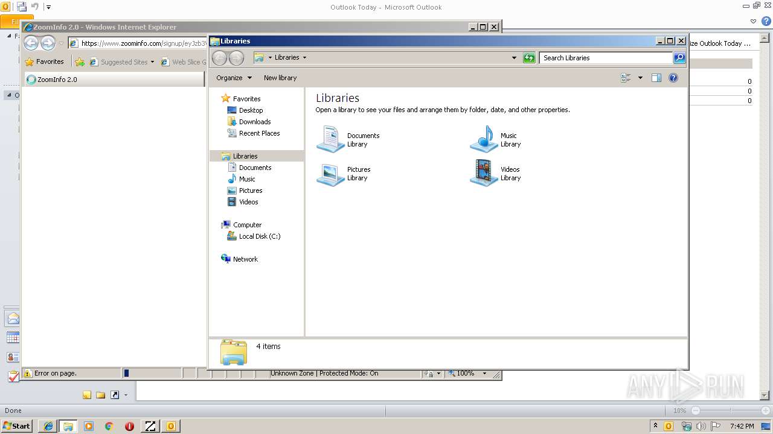Click Add to Favorites Bar icon
Screen dimensions: 773x434
(80, 61)
